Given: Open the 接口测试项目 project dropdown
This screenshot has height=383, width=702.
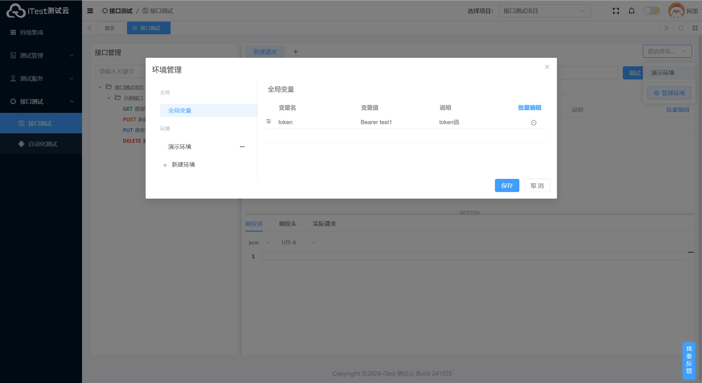Looking at the screenshot, I should 544,11.
